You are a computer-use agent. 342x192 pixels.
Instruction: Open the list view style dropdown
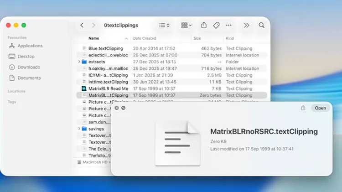[165, 26]
